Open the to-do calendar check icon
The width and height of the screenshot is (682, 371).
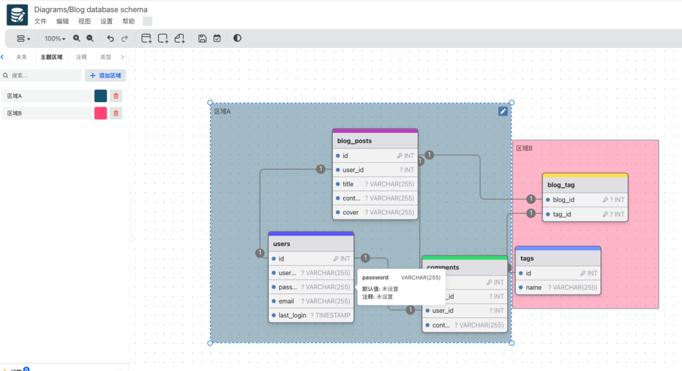tap(217, 38)
